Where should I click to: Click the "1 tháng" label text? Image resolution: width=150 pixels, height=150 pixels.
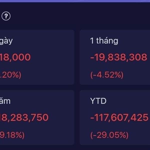point(104,41)
